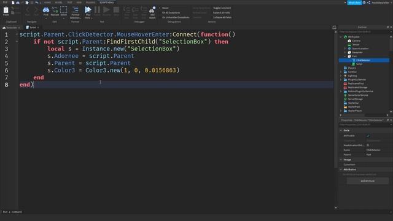This screenshot has height=221, width=393.
Task: Click the Pause test icon
Action: 97,10
